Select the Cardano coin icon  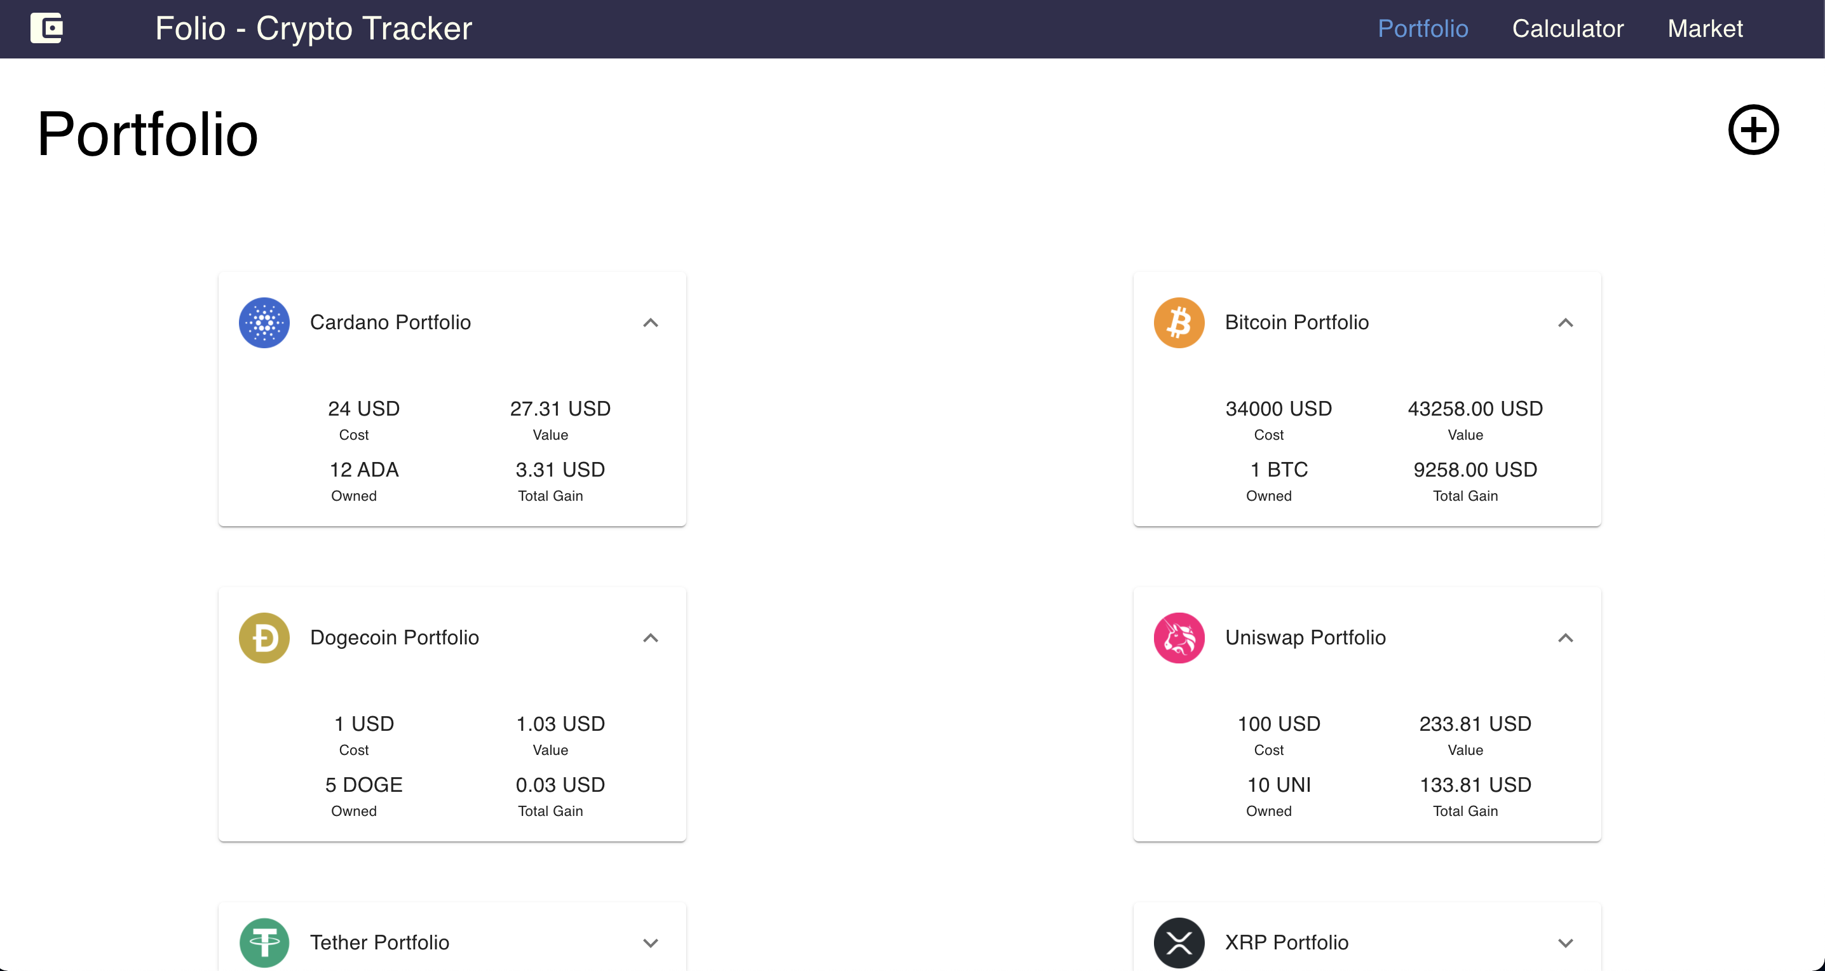point(264,322)
